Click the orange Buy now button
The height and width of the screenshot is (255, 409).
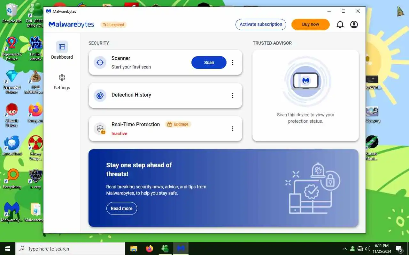coord(310,25)
